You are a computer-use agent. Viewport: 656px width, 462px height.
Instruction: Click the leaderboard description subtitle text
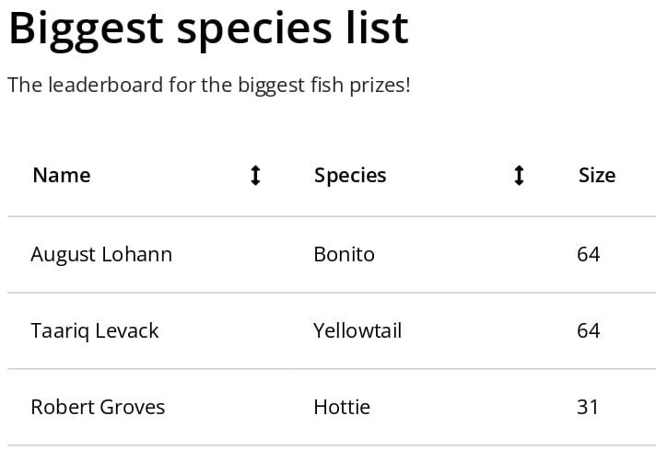[209, 86]
